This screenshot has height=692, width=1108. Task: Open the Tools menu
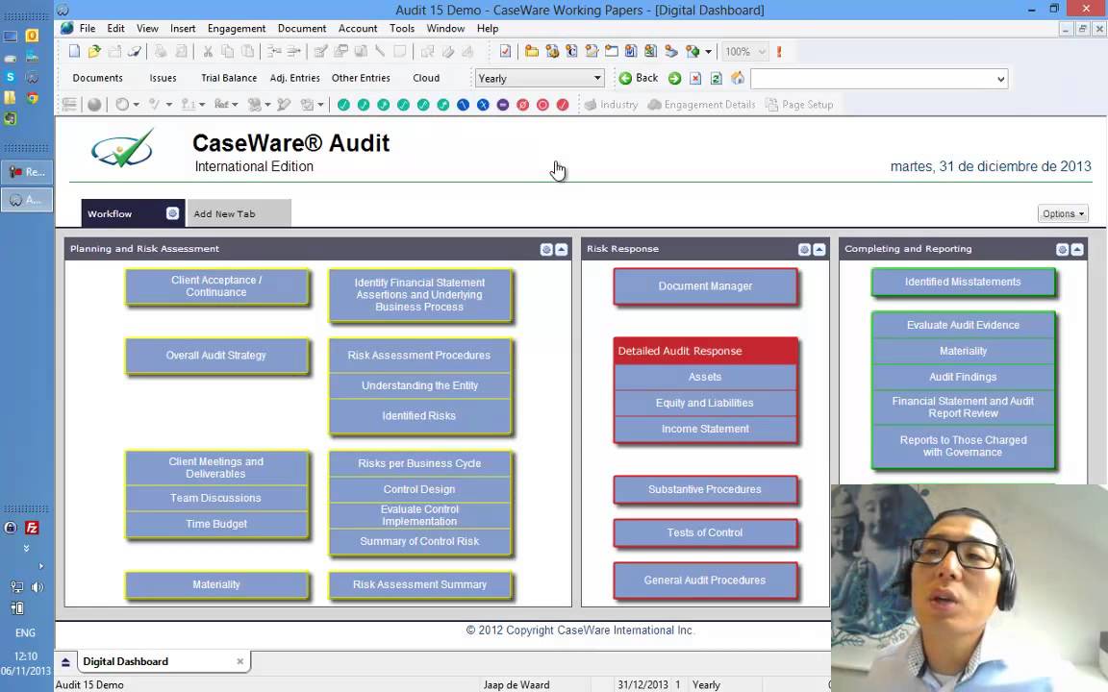click(x=401, y=28)
